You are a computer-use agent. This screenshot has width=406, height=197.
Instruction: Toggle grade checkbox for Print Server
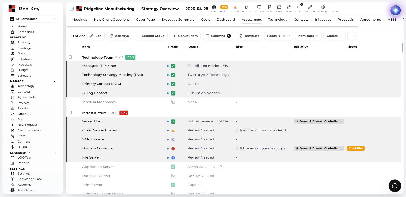(173, 185)
